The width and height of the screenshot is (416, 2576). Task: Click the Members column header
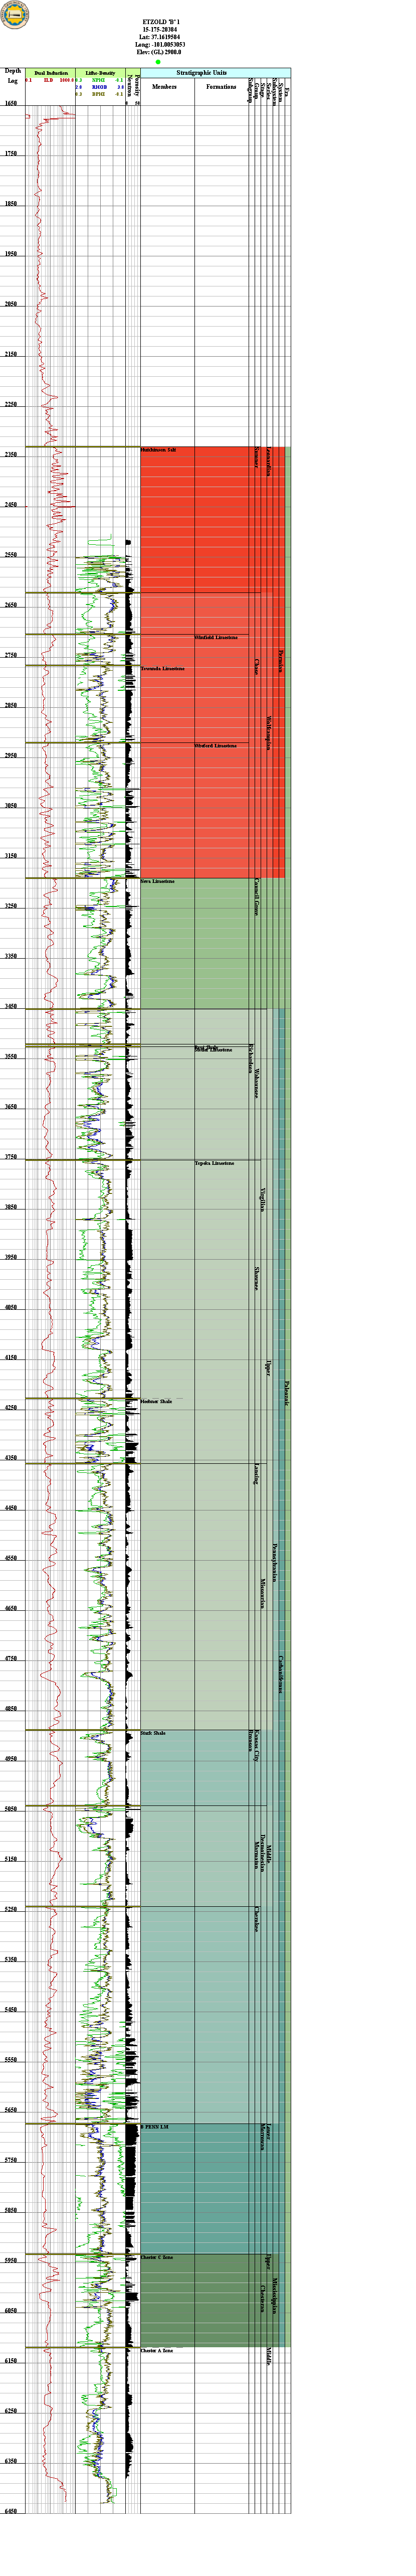click(x=164, y=87)
